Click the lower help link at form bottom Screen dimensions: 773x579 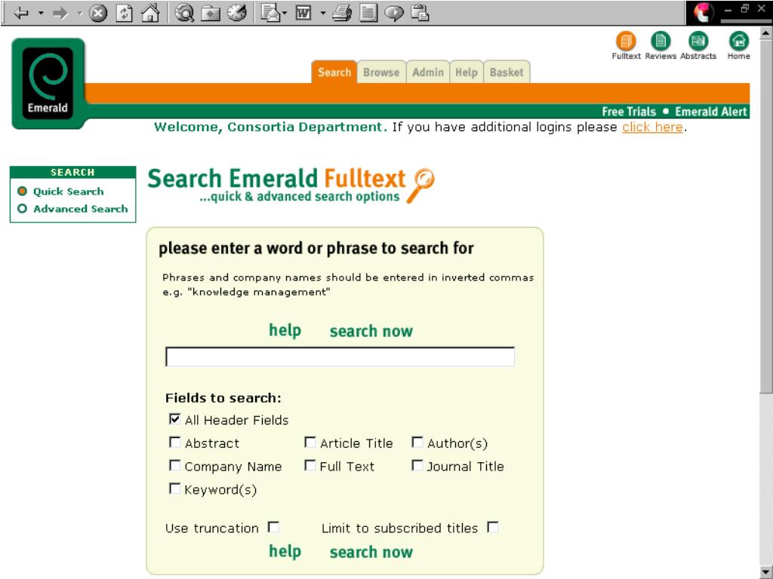click(285, 551)
